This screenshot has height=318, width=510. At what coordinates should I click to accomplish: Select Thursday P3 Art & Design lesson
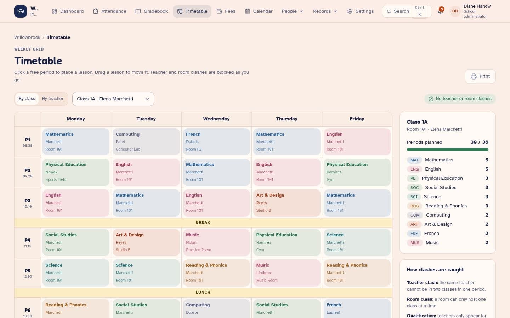[287, 203]
